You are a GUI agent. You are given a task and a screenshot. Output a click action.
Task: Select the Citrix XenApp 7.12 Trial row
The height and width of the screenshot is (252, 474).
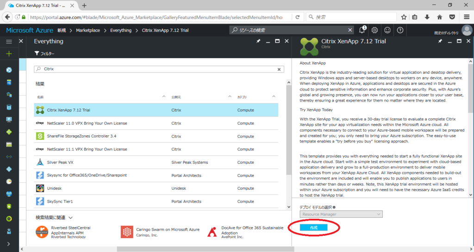point(156,110)
